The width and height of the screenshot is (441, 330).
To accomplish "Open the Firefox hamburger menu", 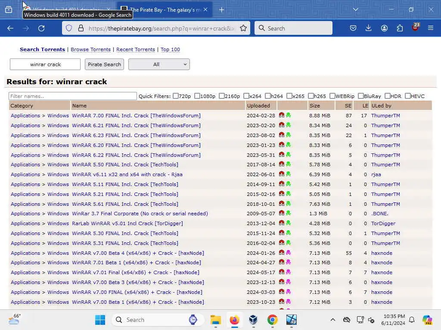I will point(431,28).
